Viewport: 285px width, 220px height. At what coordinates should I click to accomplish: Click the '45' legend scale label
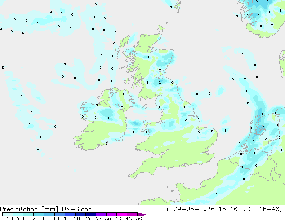pos(129,218)
